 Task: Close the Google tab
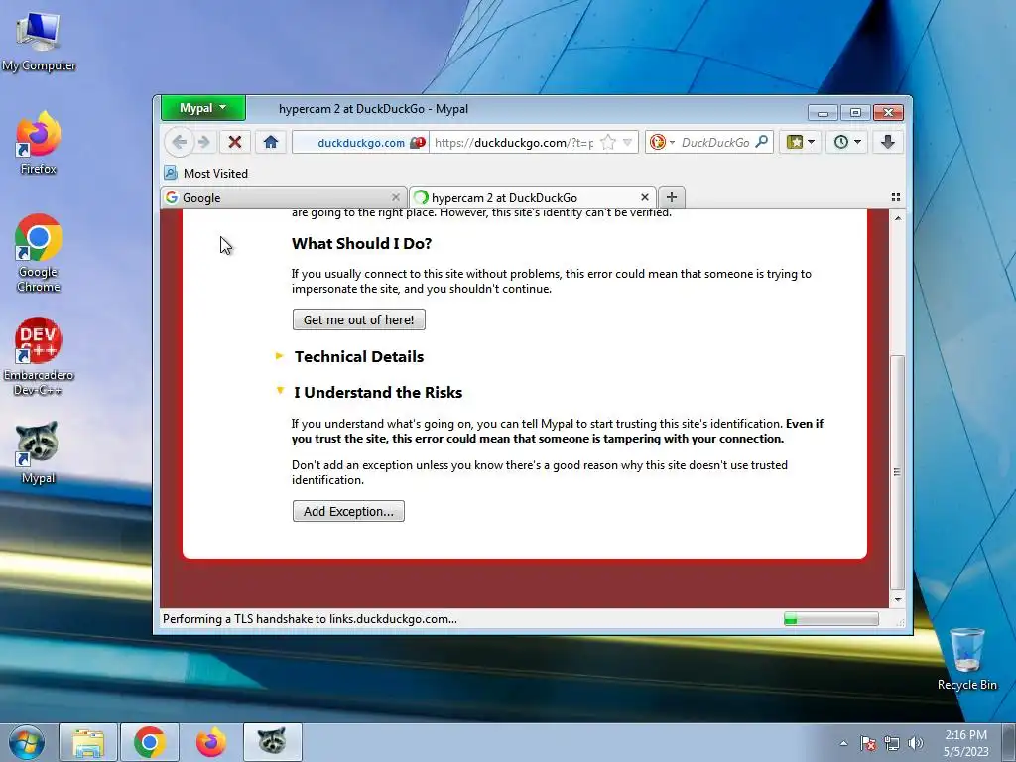coord(395,197)
